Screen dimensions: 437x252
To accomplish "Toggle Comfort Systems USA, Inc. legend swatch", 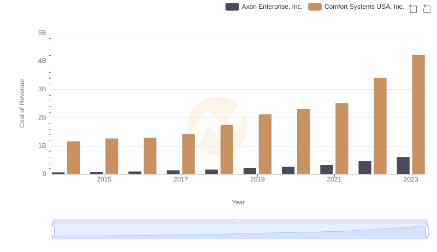I will pyautogui.click(x=315, y=7).
